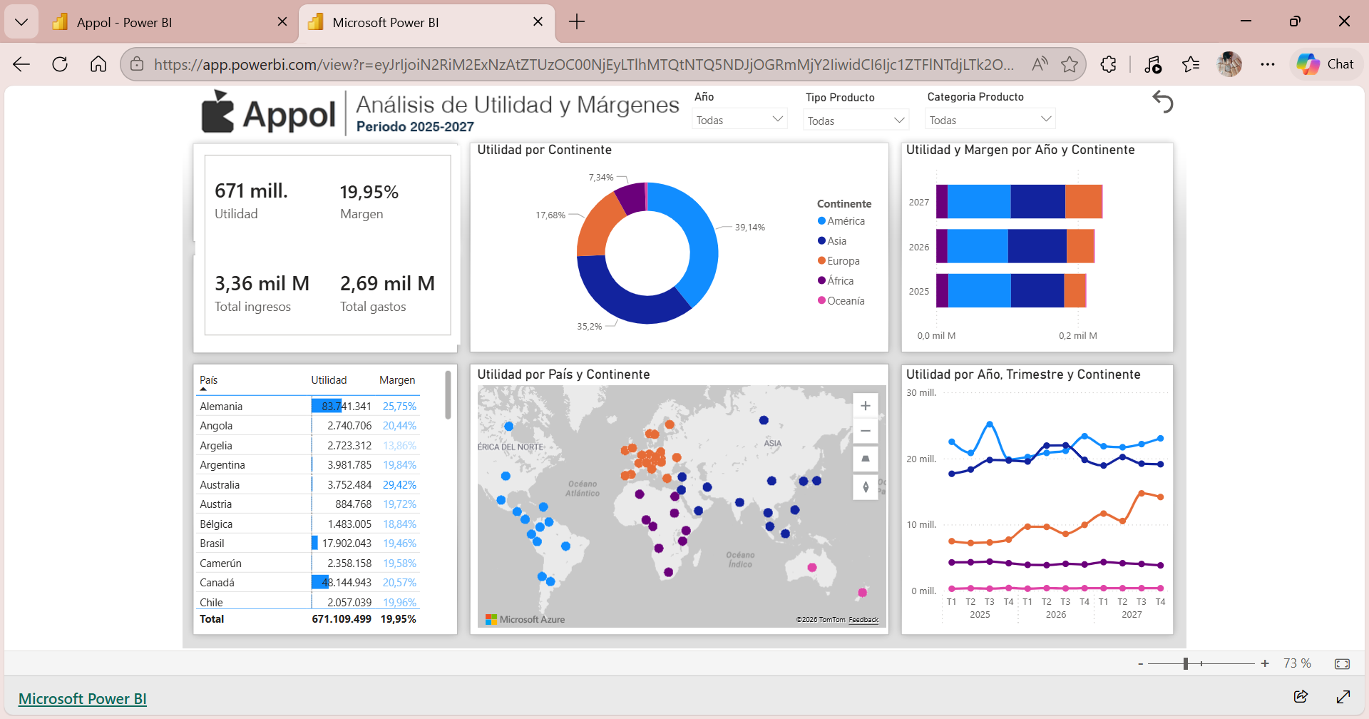
Task: Add page to favorites with star icon
Action: [1070, 64]
